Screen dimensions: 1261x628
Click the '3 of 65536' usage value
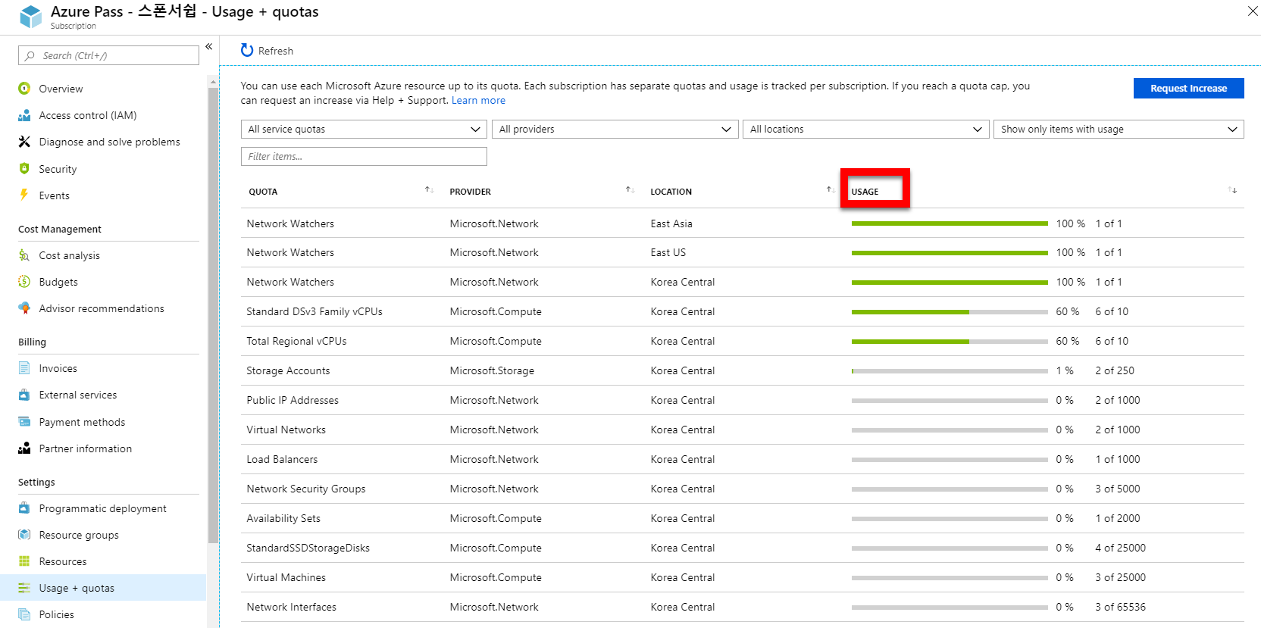point(1120,607)
